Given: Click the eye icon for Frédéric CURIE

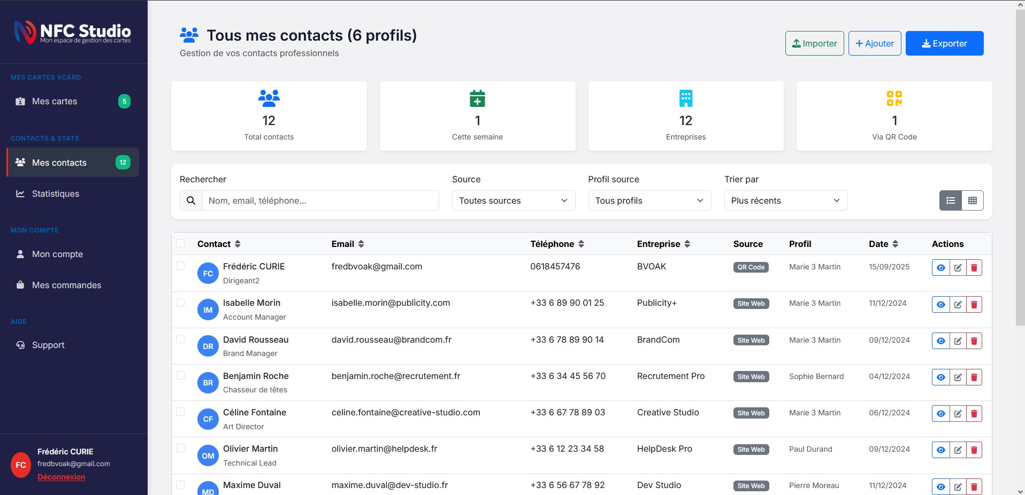Looking at the screenshot, I should pos(940,268).
